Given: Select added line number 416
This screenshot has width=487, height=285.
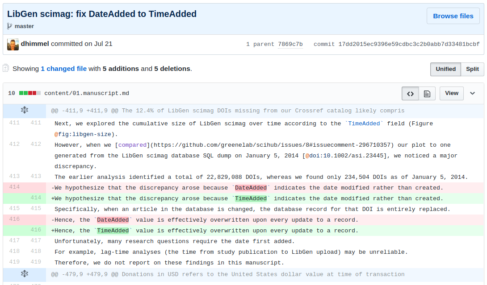Looking at the screenshot, I should point(36,230).
